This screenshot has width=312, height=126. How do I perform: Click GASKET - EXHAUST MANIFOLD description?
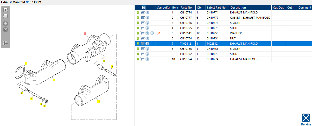(x=250, y=18)
